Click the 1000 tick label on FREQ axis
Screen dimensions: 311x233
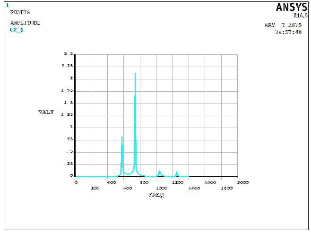tap(162, 188)
